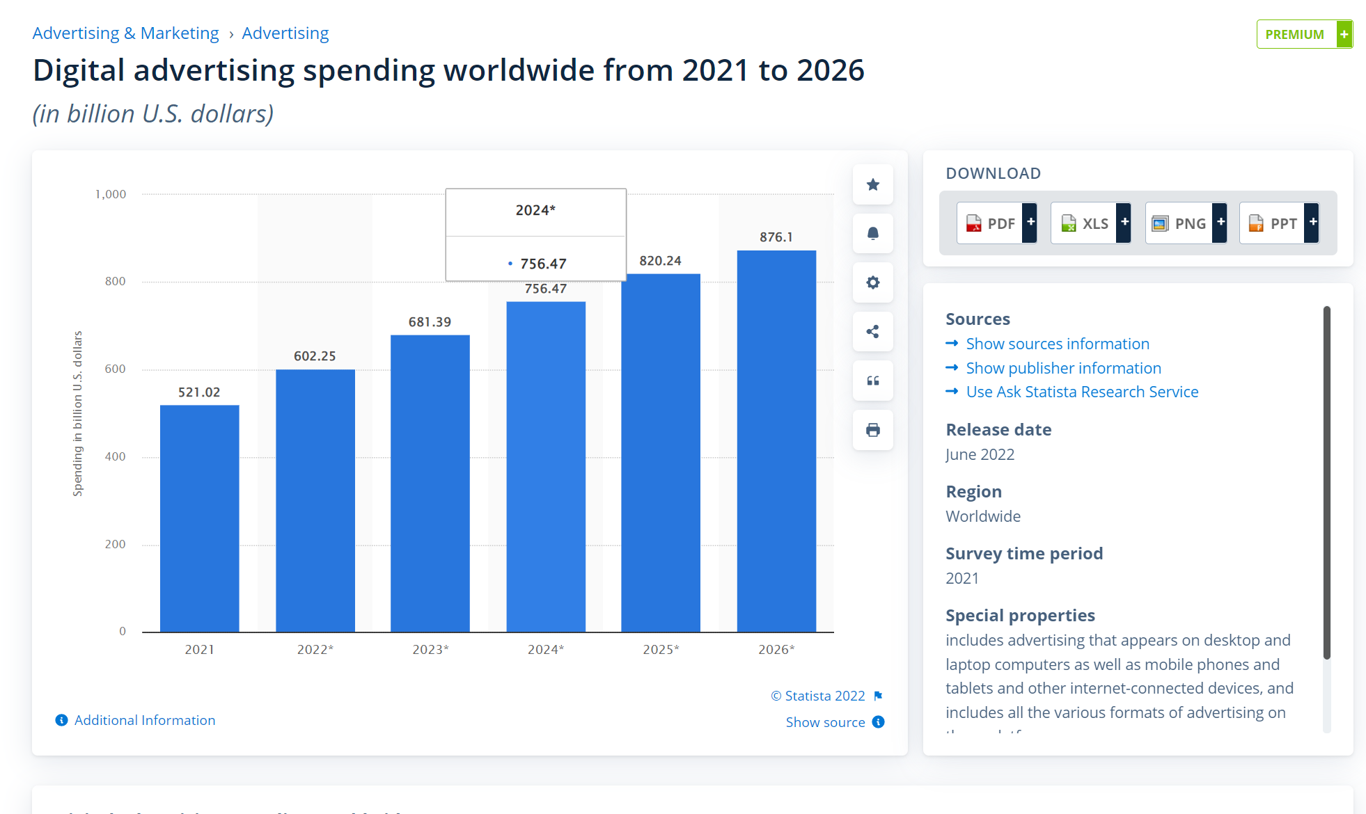This screenshot has height=814, width=1366.
Task: Click the flag icon next to Statista 2022
Action: [x=878, y=696]
